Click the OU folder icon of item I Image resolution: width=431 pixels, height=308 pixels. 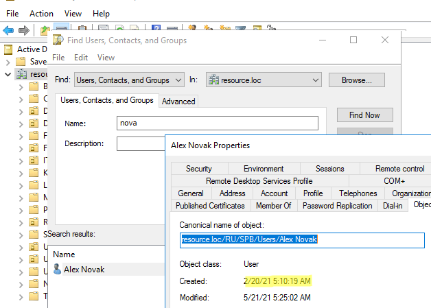coord(34,161)
